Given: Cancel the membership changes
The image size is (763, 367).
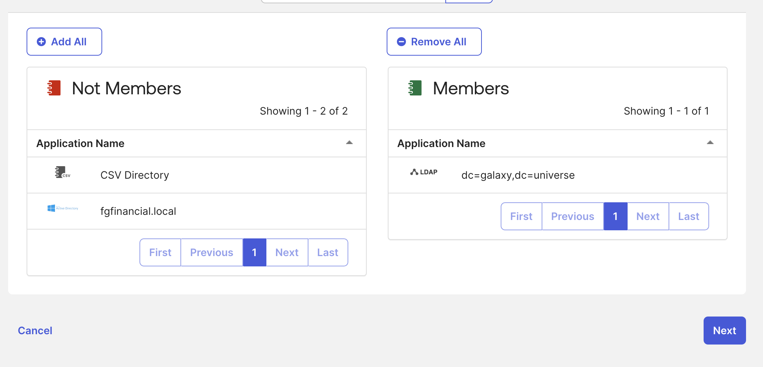Looking at the screenshot, I should pos(35,331).
